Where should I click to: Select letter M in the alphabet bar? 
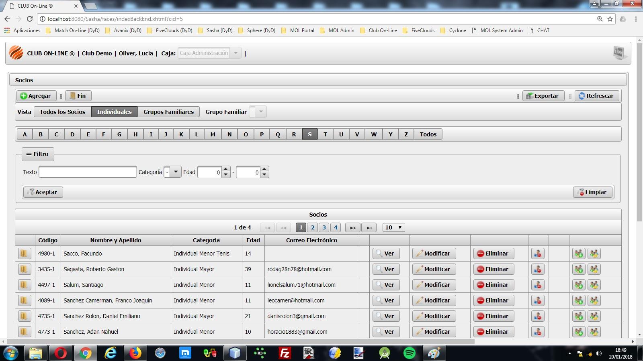pos(213,134)
